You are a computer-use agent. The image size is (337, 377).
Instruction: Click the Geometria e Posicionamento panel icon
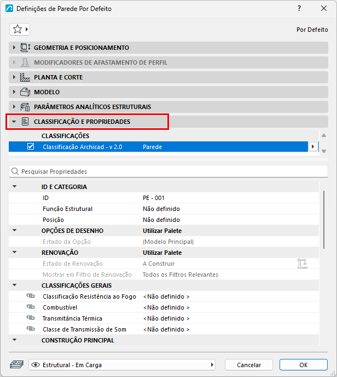click(25, 48)
